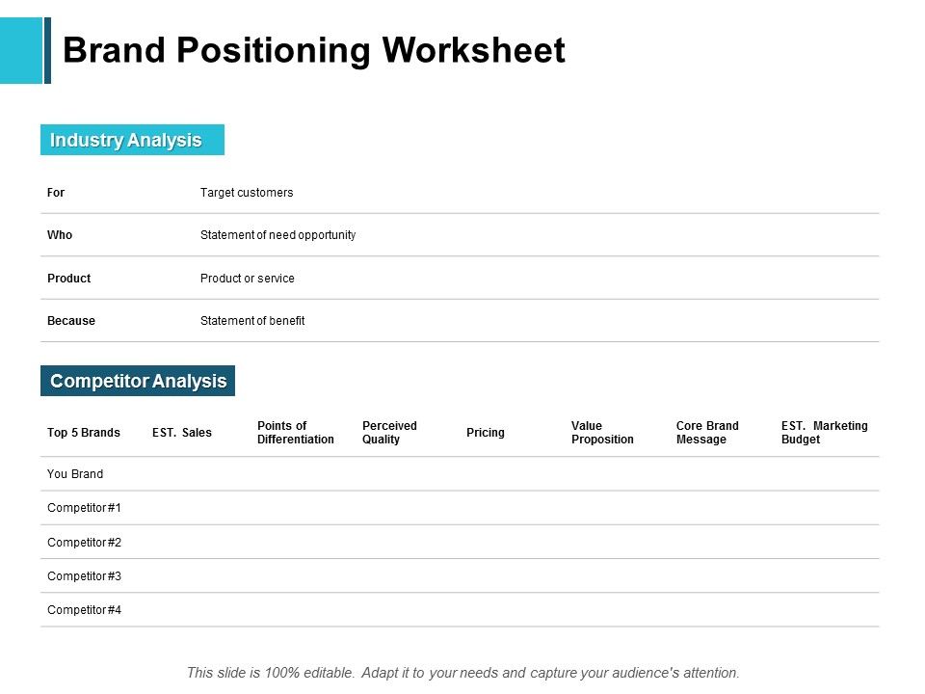Click the 'Who' row label
The width and height of the screenshot is (925, 694).
[x=60, y=235]
